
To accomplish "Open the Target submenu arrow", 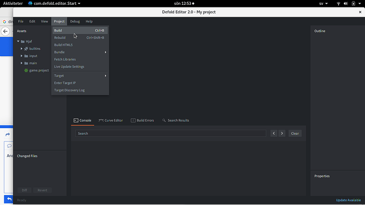I will point(105,76).
